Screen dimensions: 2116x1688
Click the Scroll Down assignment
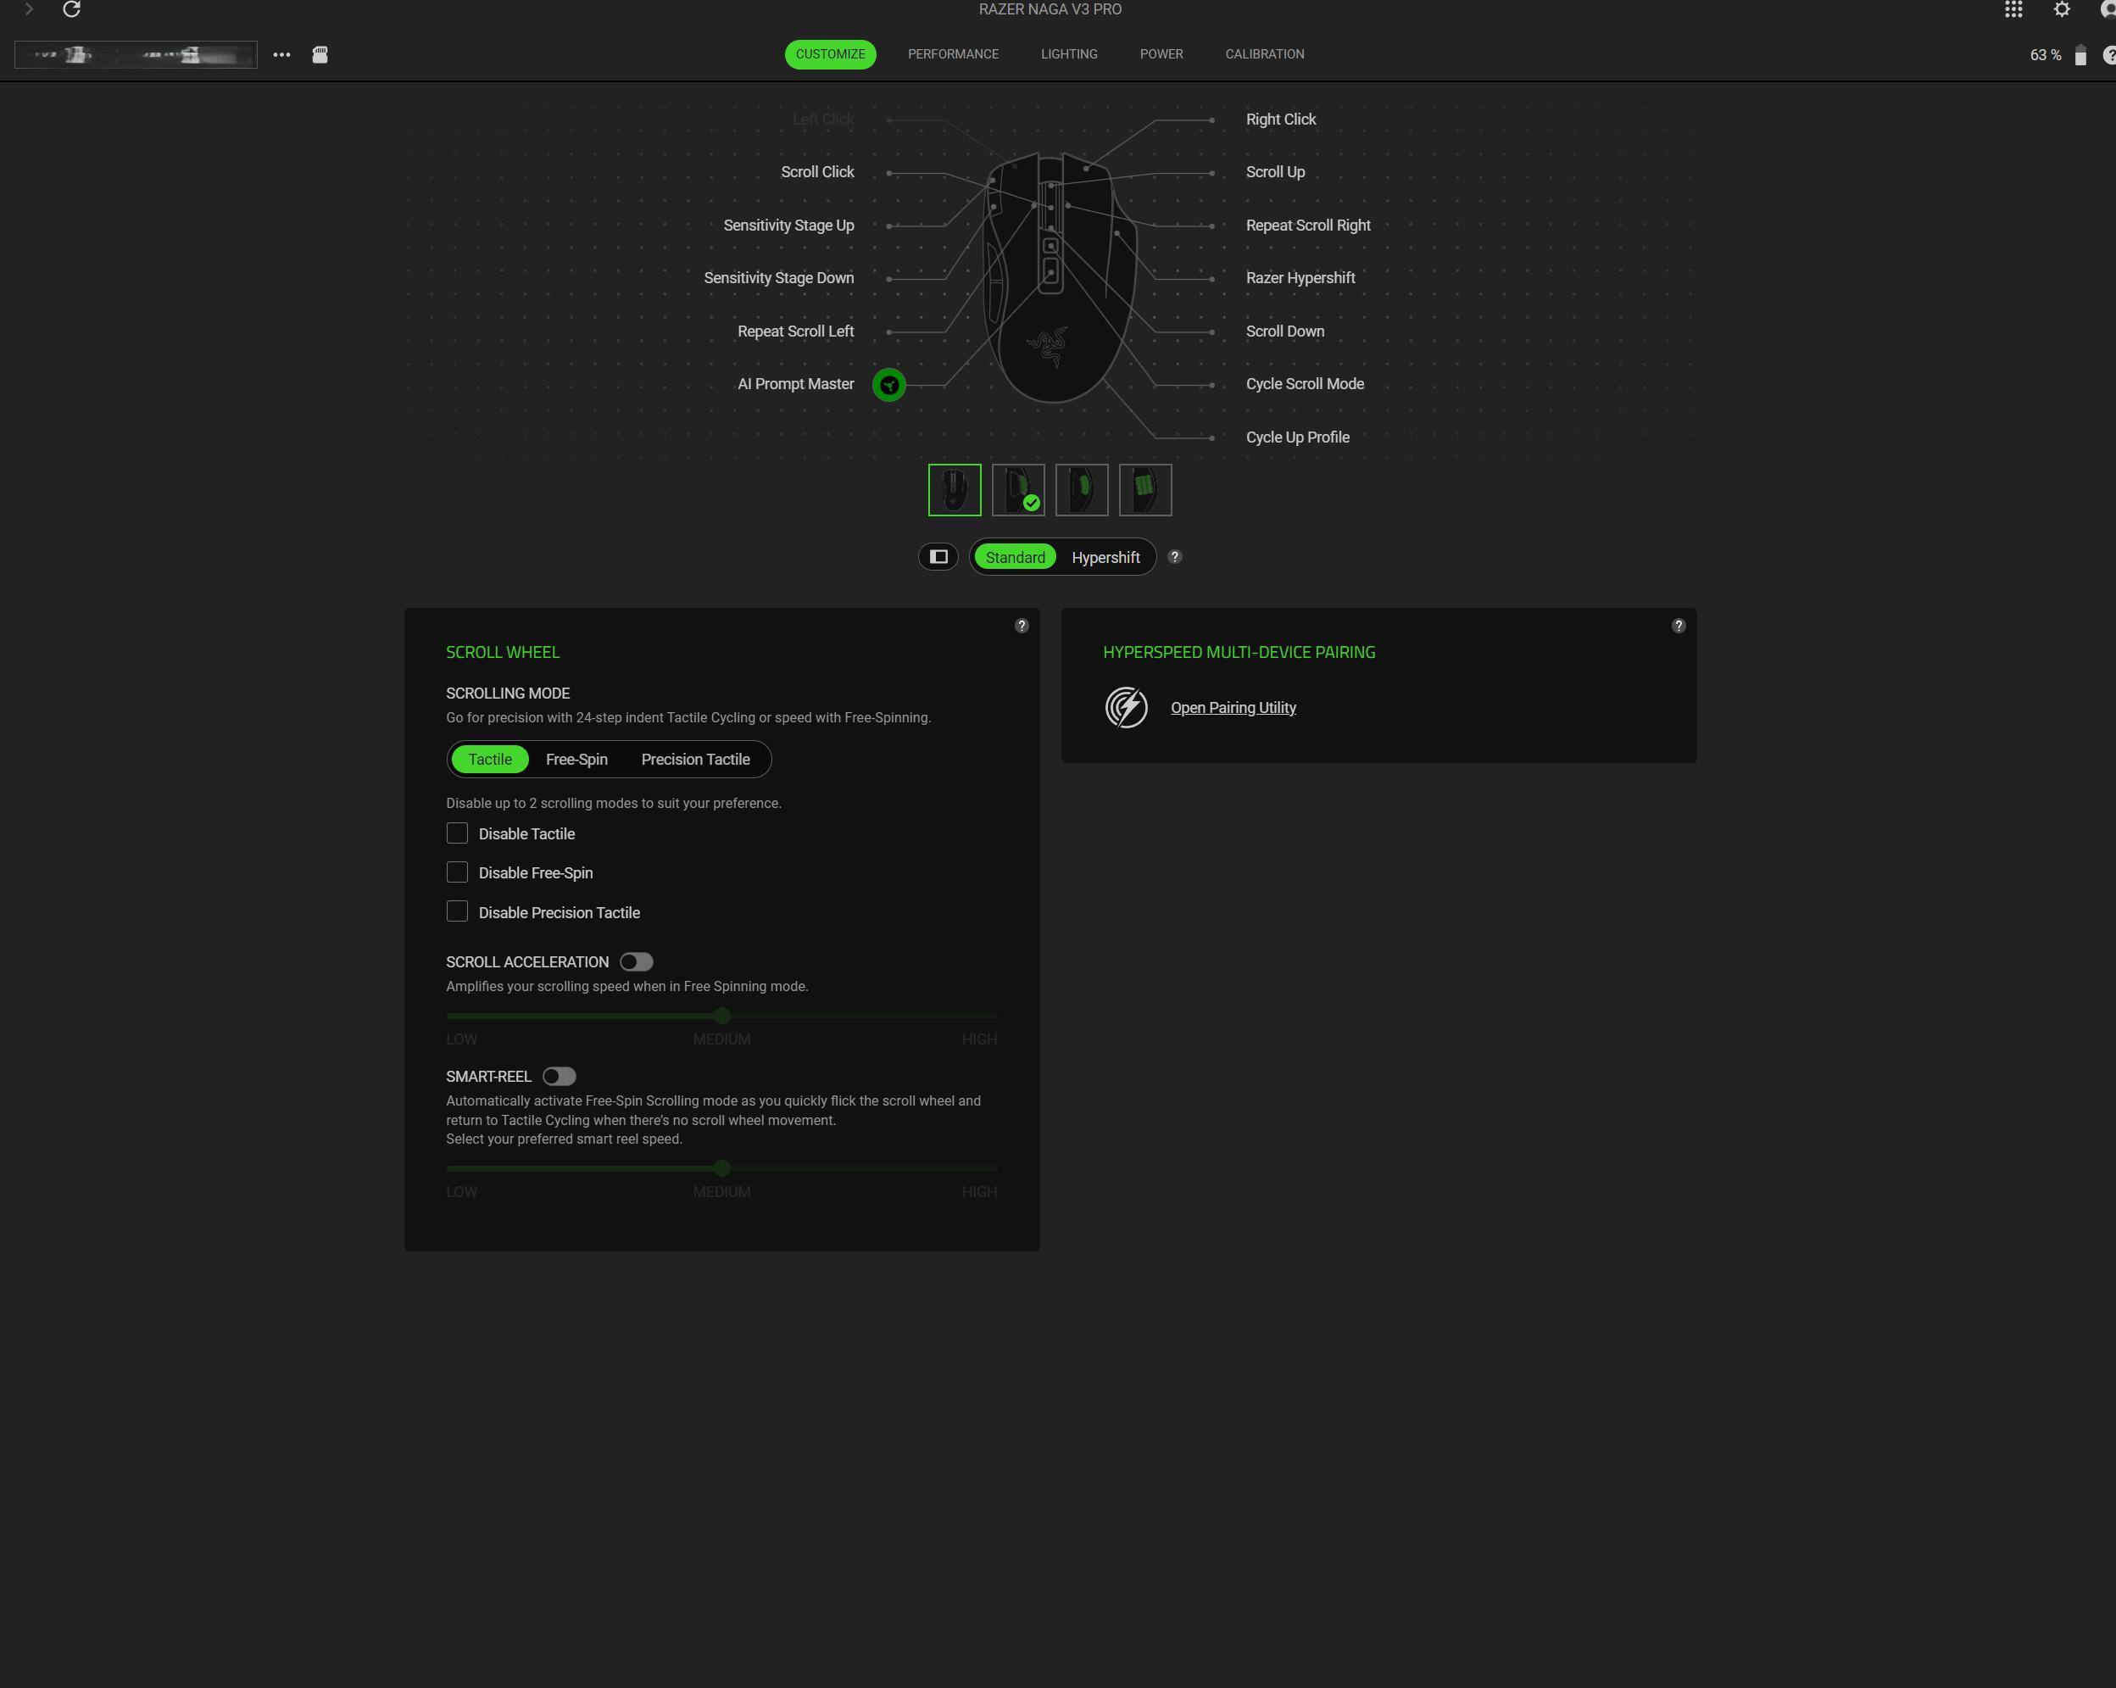(1284, 331)
